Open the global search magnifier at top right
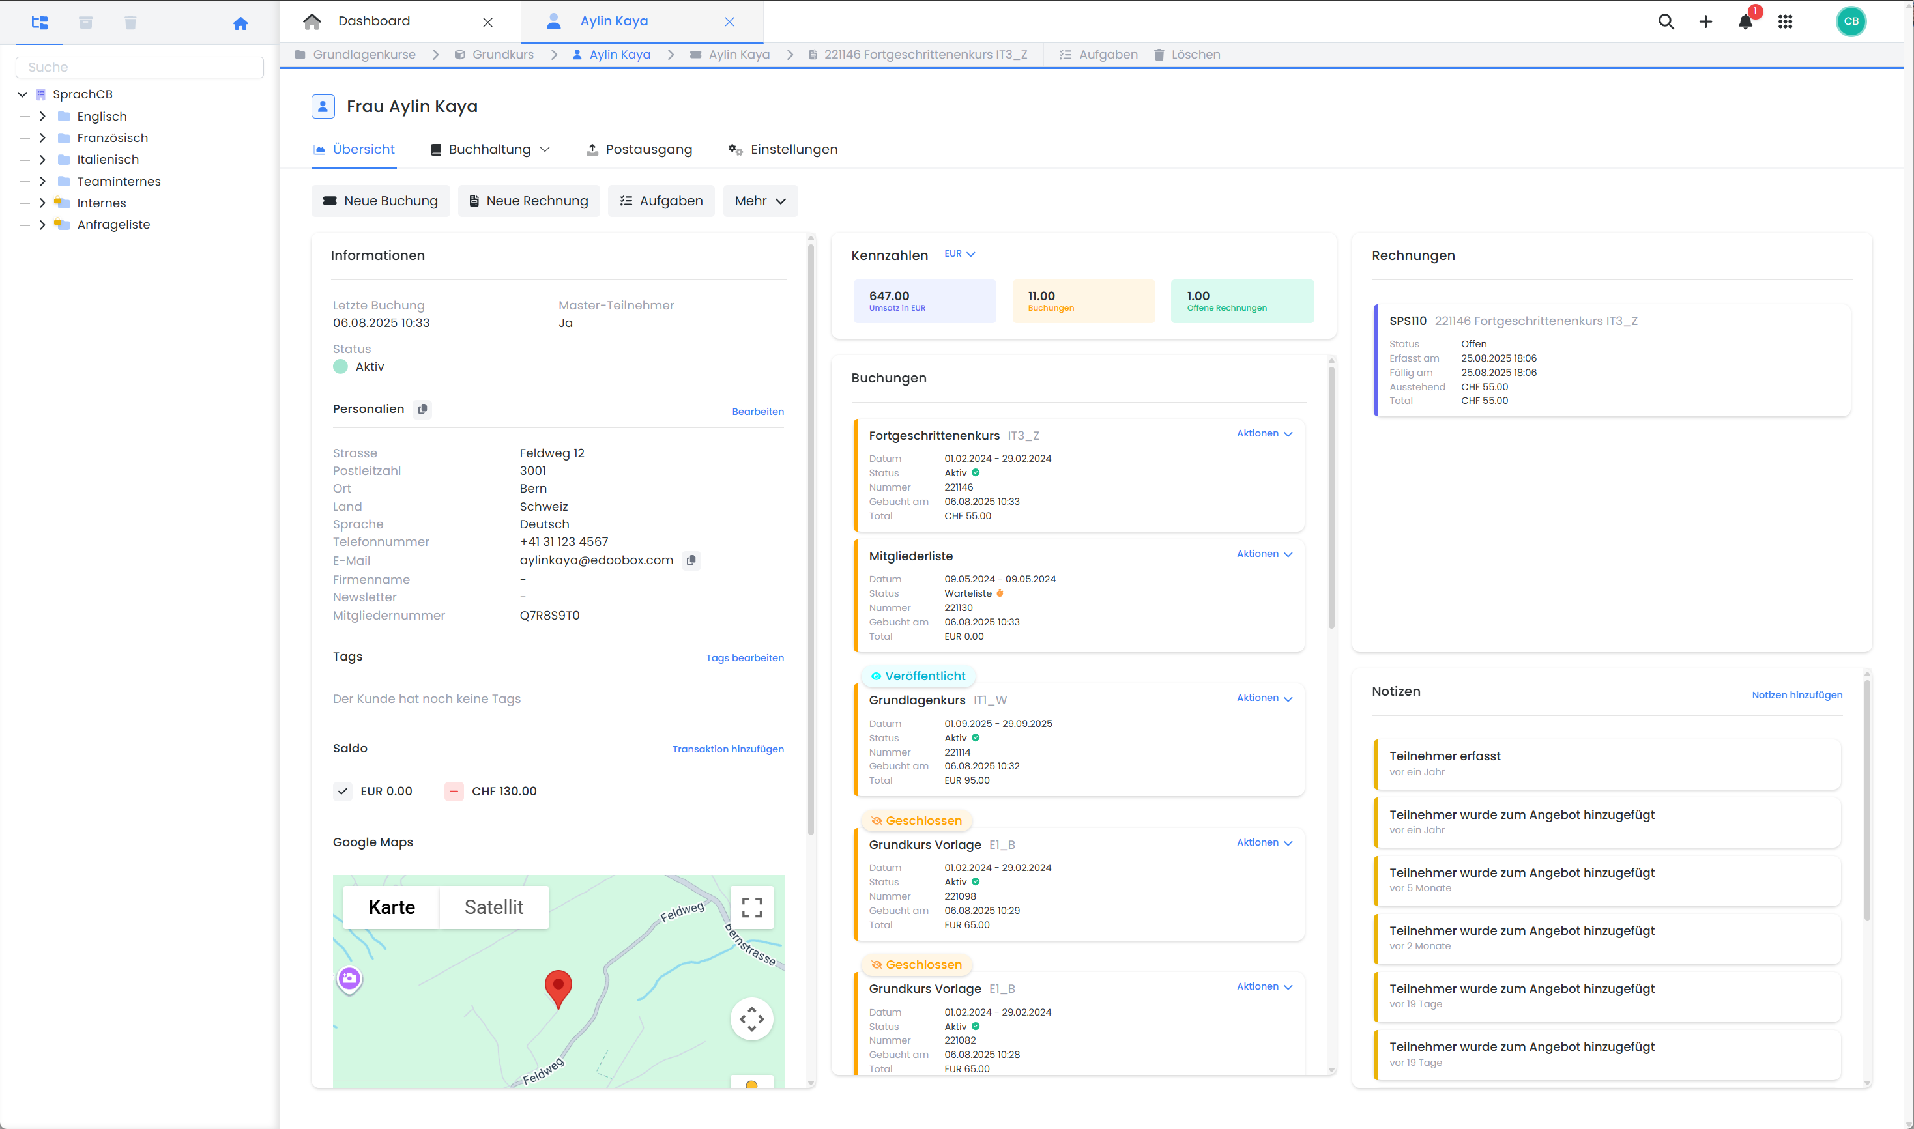The image size is (1914, 1129). (x=1666, y=21)
